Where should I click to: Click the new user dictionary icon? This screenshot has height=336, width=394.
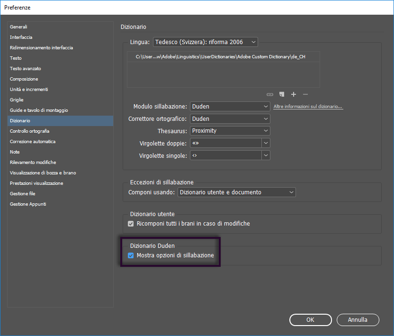pos(282,94)
